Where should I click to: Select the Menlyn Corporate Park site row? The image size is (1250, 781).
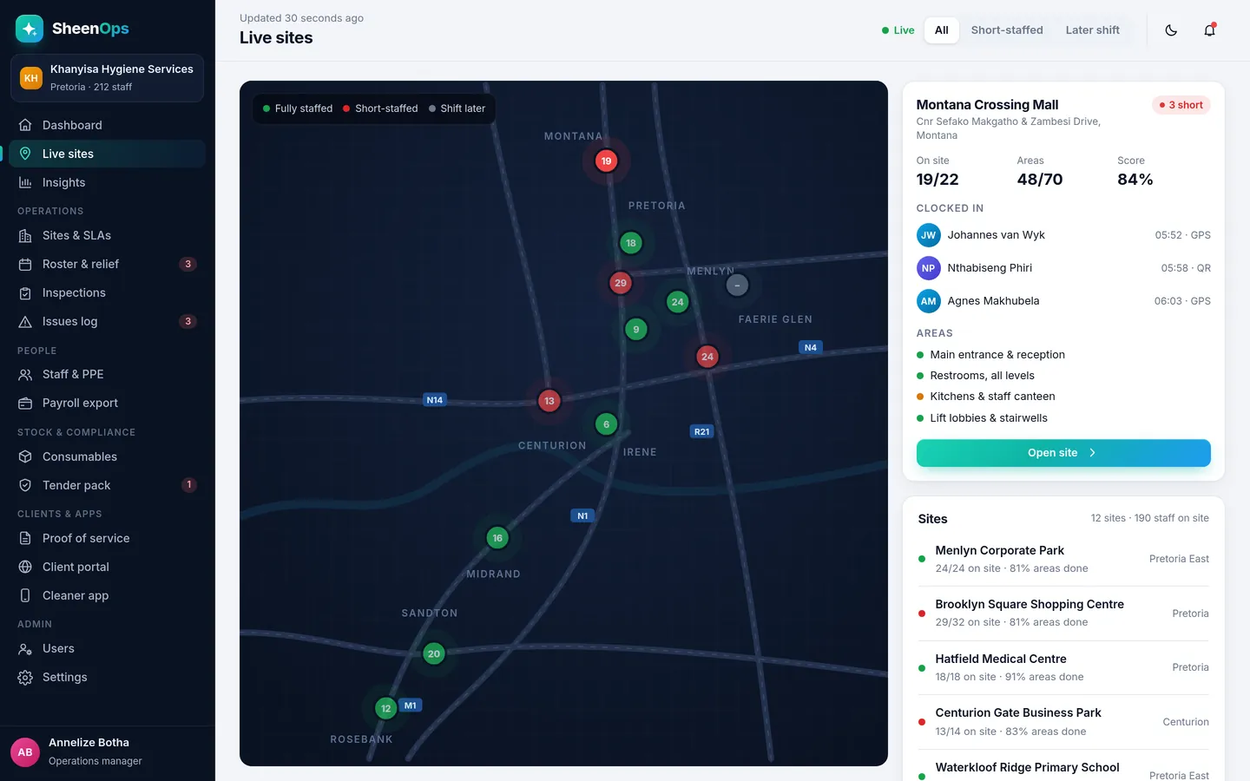coord(1063,560)
